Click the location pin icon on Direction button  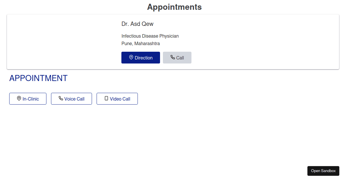tap(131, 57)
